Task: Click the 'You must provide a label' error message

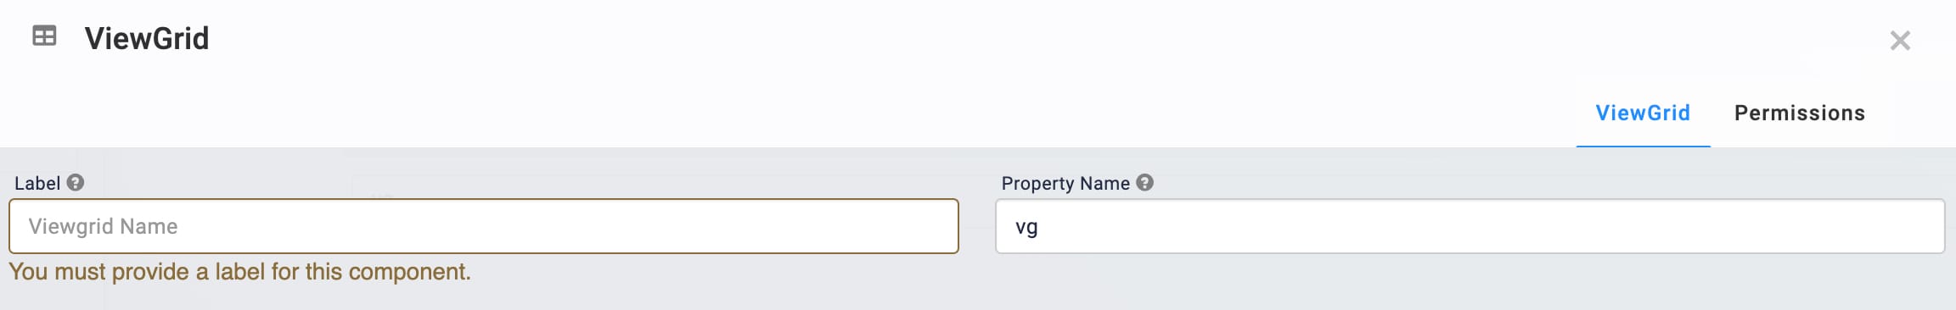Action: pos(239,272)
